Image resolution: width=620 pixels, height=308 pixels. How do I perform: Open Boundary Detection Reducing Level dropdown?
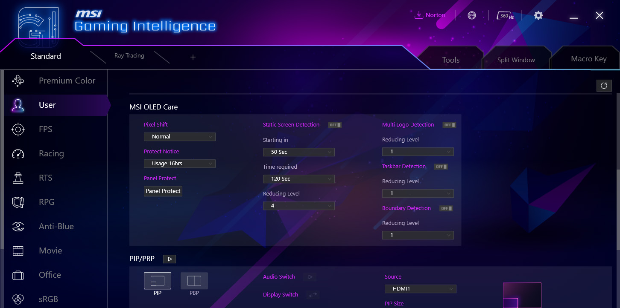418,235
